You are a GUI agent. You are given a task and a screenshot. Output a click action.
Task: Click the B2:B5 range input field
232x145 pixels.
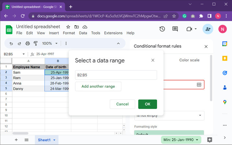(116, 75)
